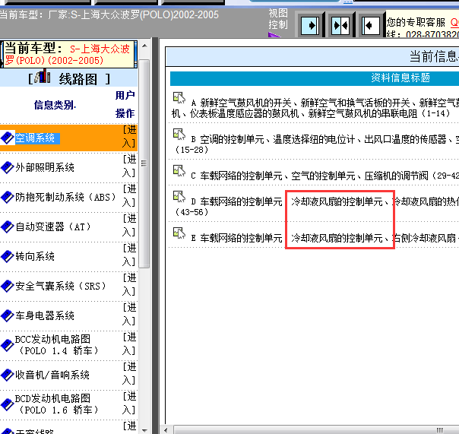Click the document icon for item E
This screenshot has width=459, height=434.
[x=179, y=233]
